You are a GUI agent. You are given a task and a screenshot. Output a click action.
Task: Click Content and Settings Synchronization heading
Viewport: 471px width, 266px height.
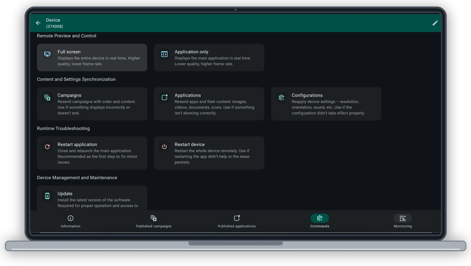76,79
